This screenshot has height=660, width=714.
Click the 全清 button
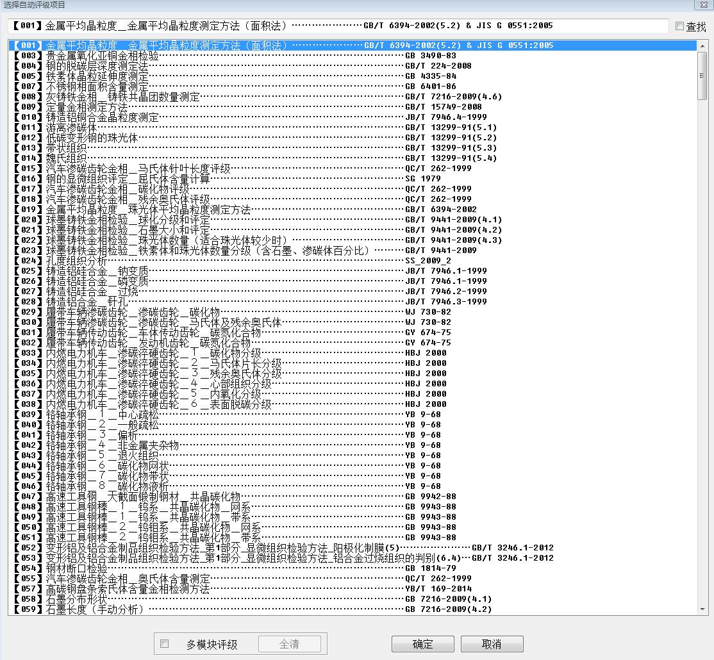pos(289,644)
